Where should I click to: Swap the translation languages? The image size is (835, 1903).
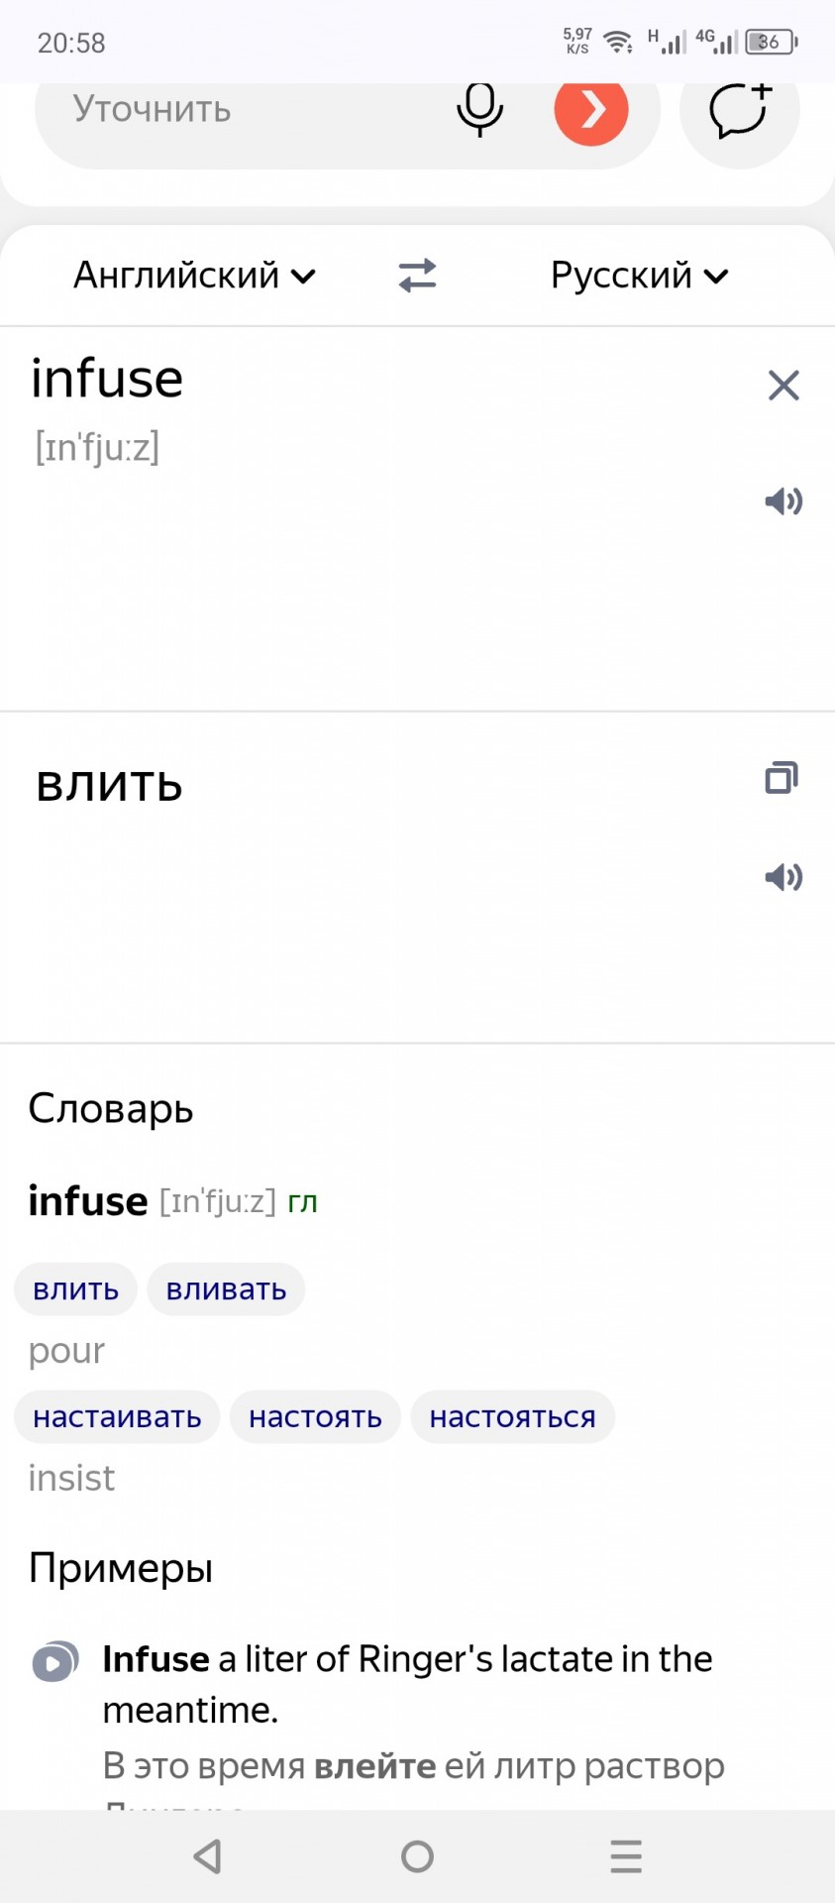(417, 276)
